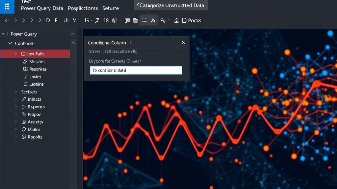Open the 15 size dropdown
Screen dimensions: 337x189
(88, 20)
